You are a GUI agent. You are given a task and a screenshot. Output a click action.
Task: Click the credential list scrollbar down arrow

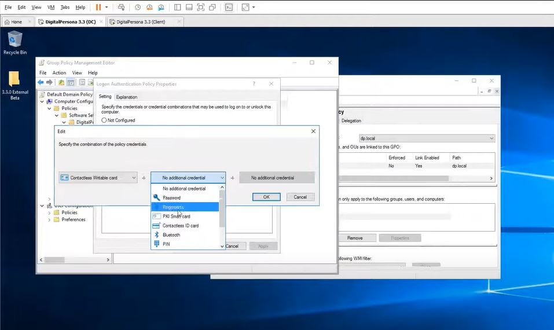(x=222, y=246)
